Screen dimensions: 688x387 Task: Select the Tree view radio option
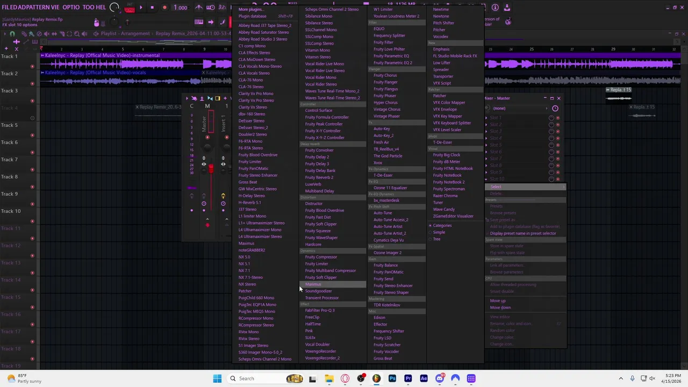[436, 239]
